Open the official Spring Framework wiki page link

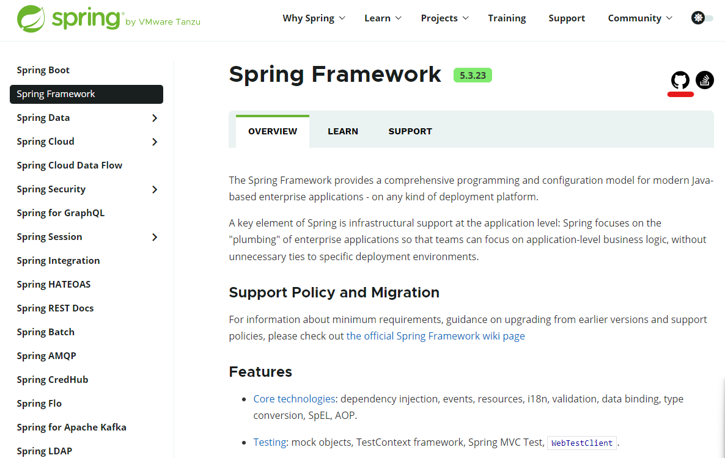pos(435,336)
